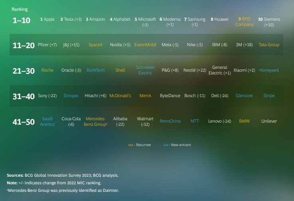Screen dimensions: 294x201
Task: Select the 'Oracle (-3)' entry
Action: [71, 70]
